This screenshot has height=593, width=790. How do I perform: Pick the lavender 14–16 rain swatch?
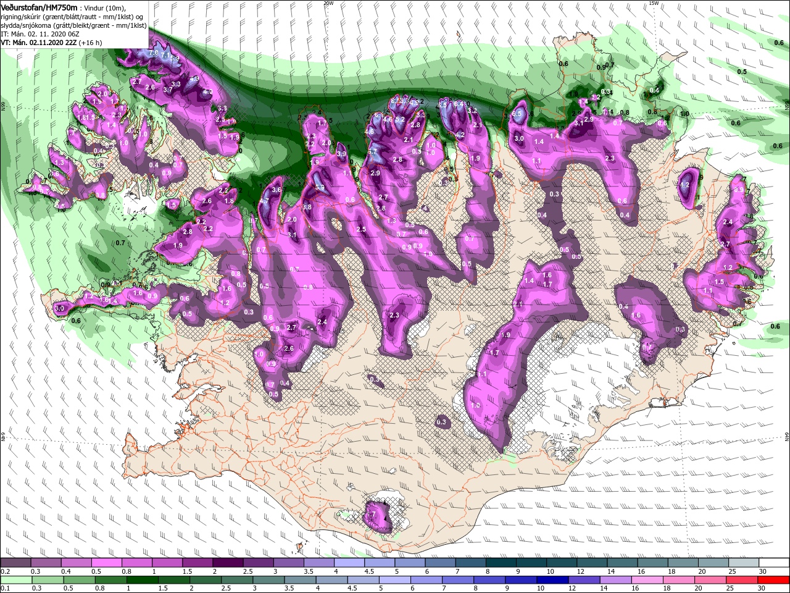616,581
